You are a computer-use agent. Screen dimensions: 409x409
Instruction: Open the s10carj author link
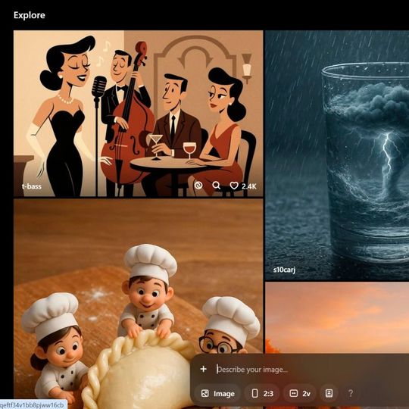click(x=284, y=270)
